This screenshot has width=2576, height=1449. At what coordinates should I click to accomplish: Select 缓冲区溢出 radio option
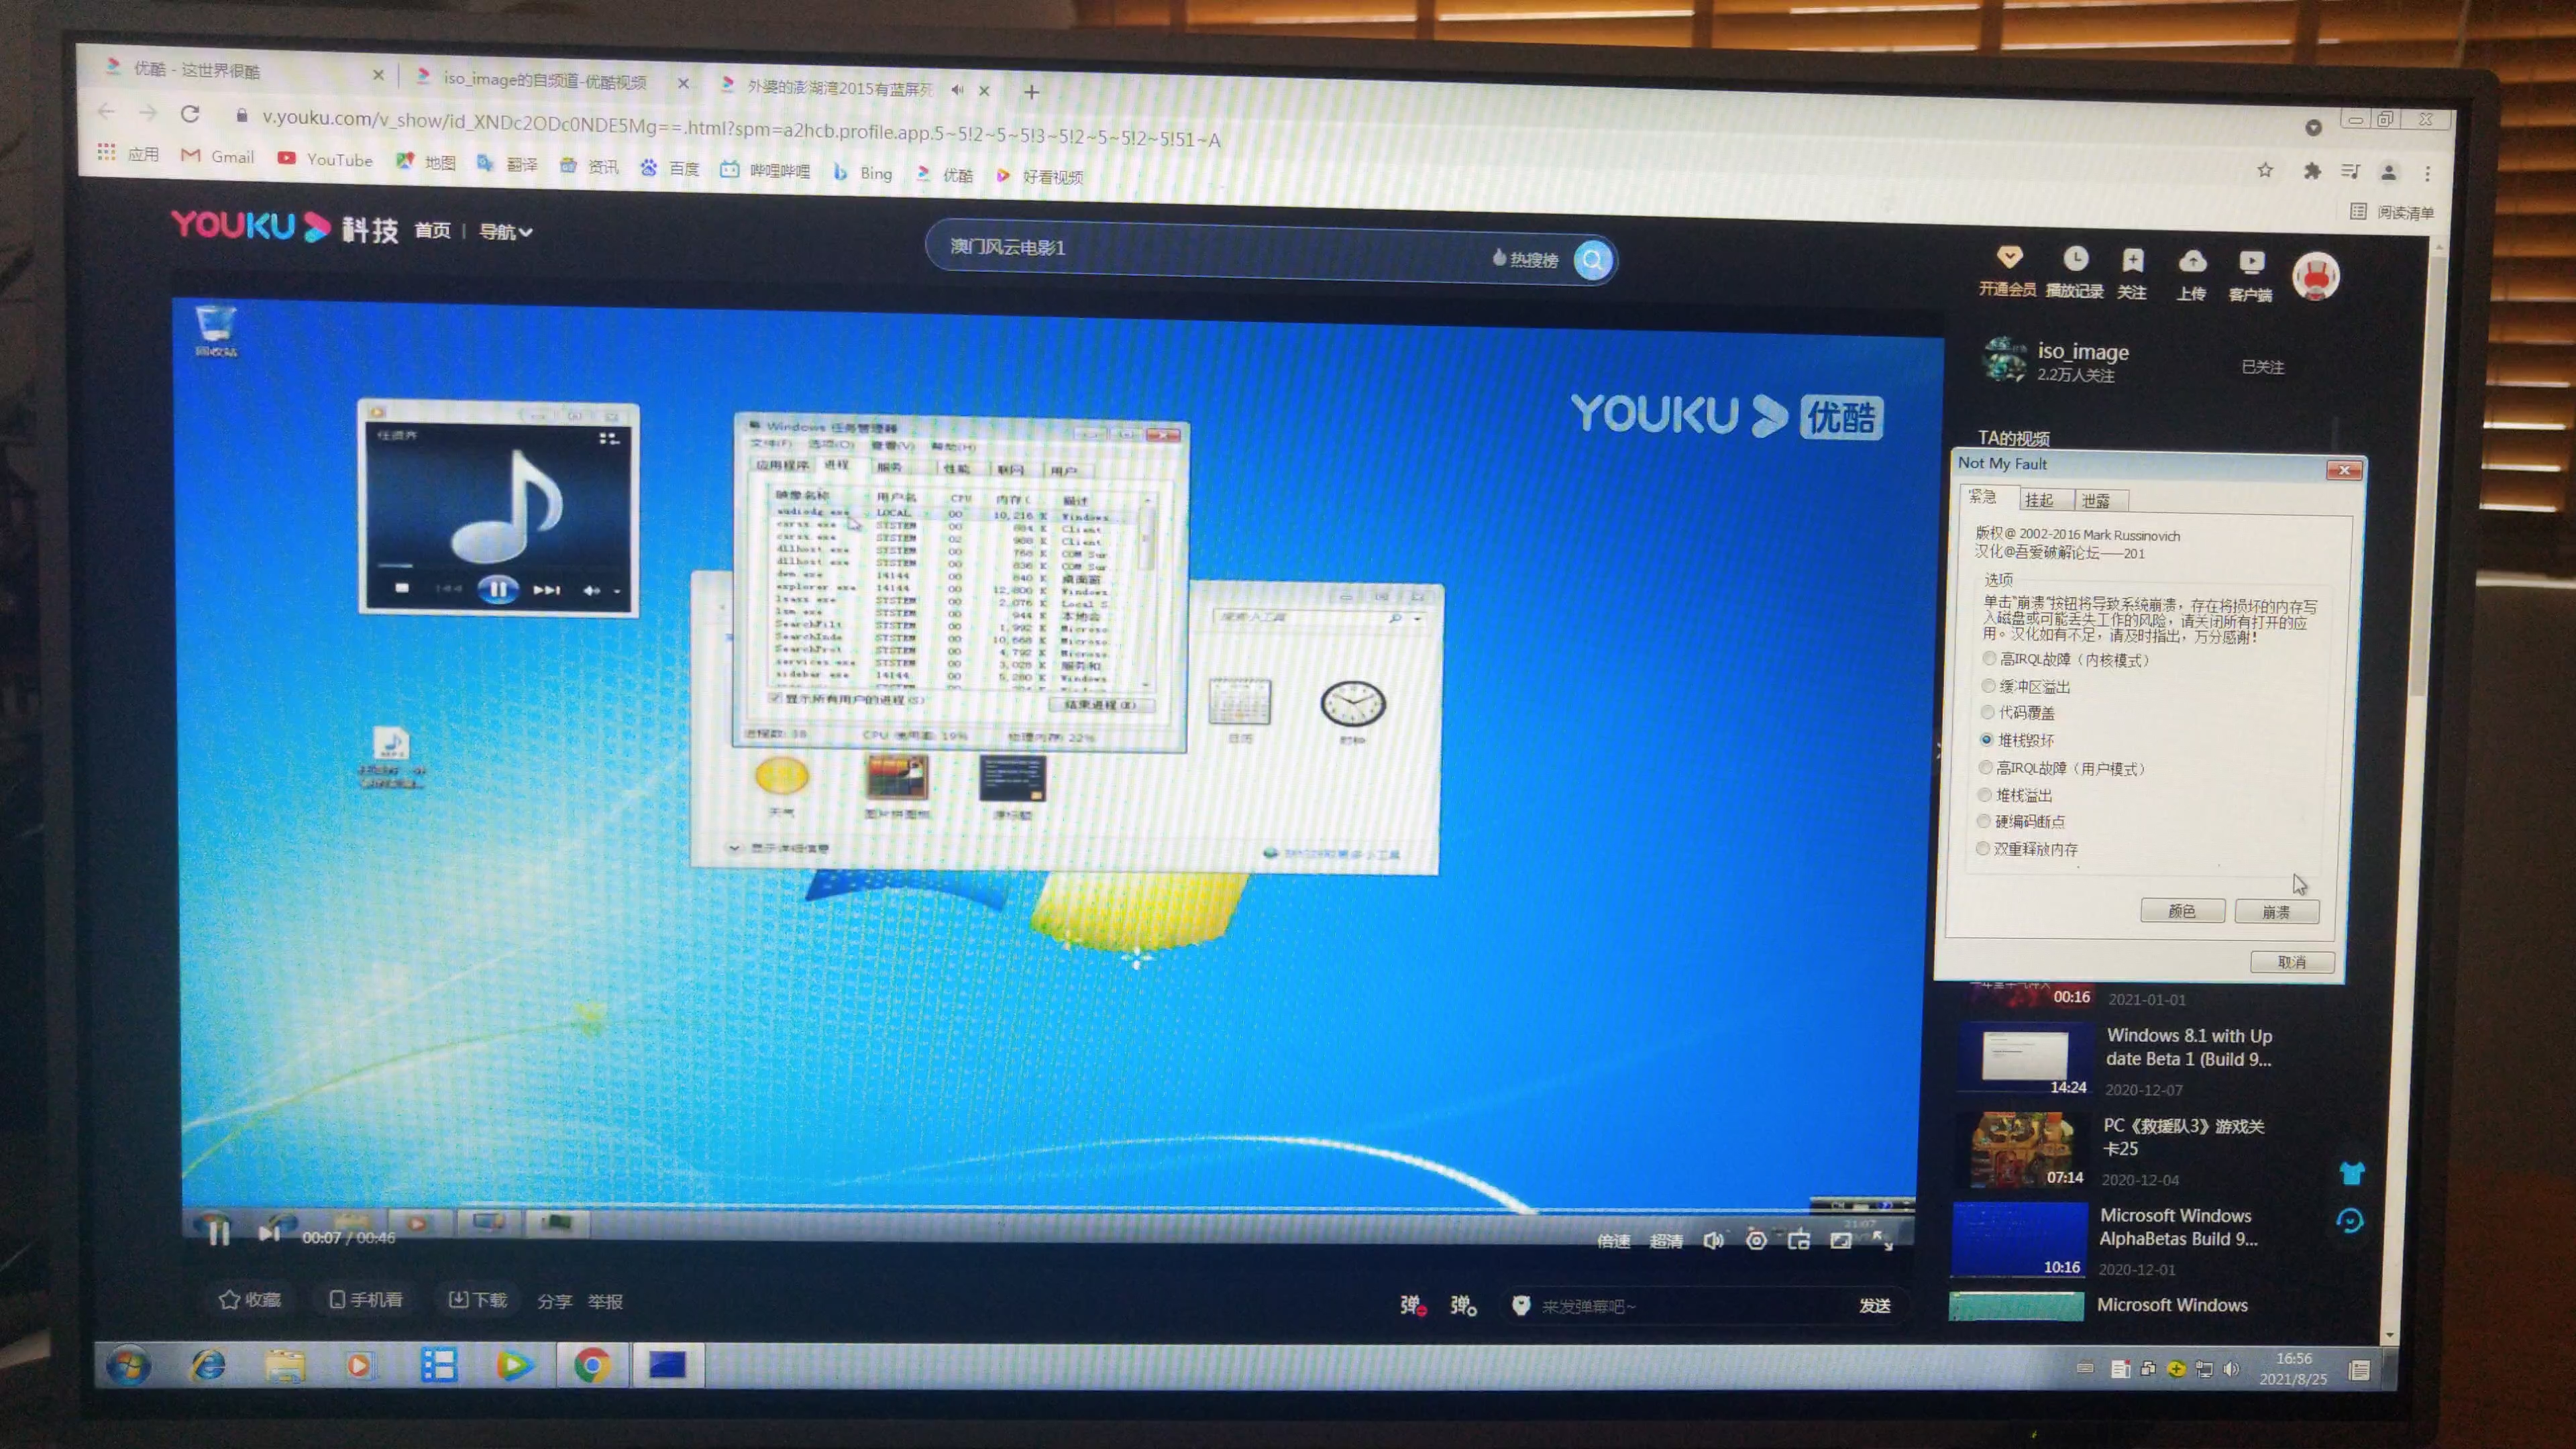coord(2026,686)
